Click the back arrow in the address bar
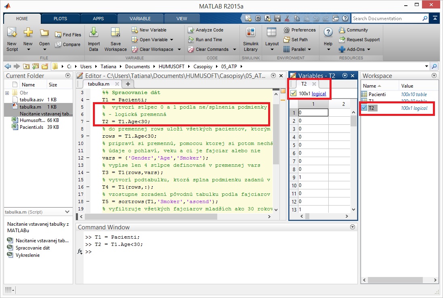Viewport: 443px width, 298px height. (8, 66)
